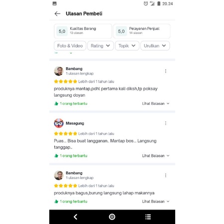The height and width of the screenshot is (224, 224).
Task: Open the Topik filter dropdown
Action: pos(127,46)
